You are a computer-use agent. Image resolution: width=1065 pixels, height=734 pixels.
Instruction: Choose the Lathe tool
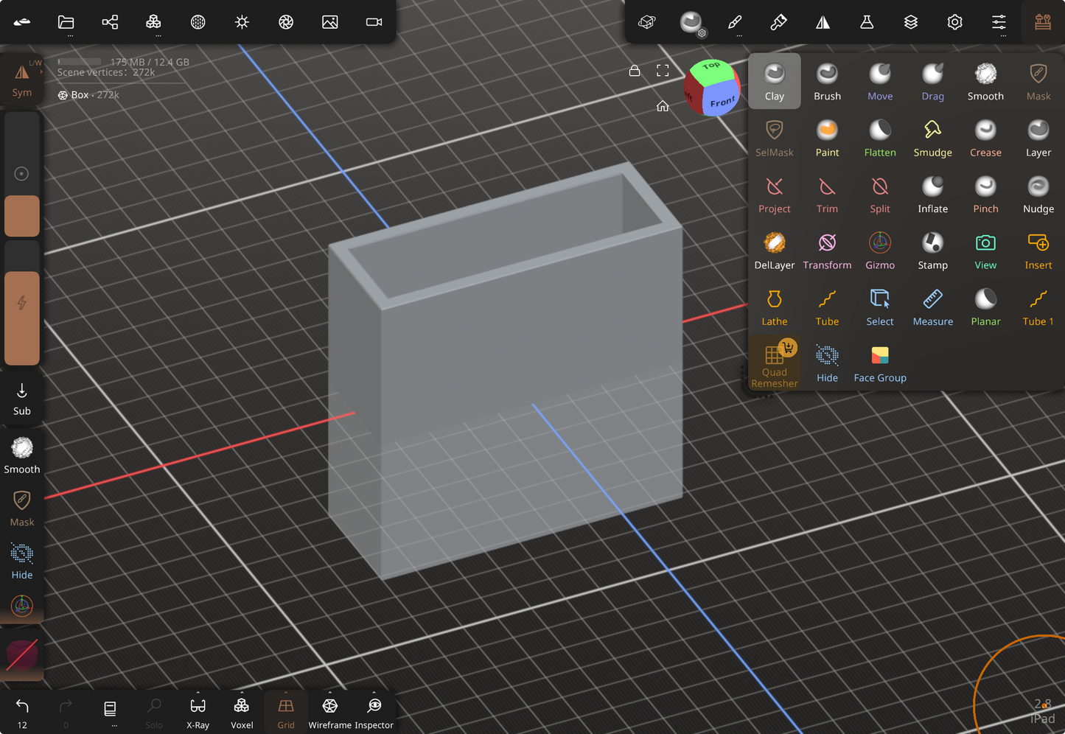pyautogui.click(x=774, y=307)
